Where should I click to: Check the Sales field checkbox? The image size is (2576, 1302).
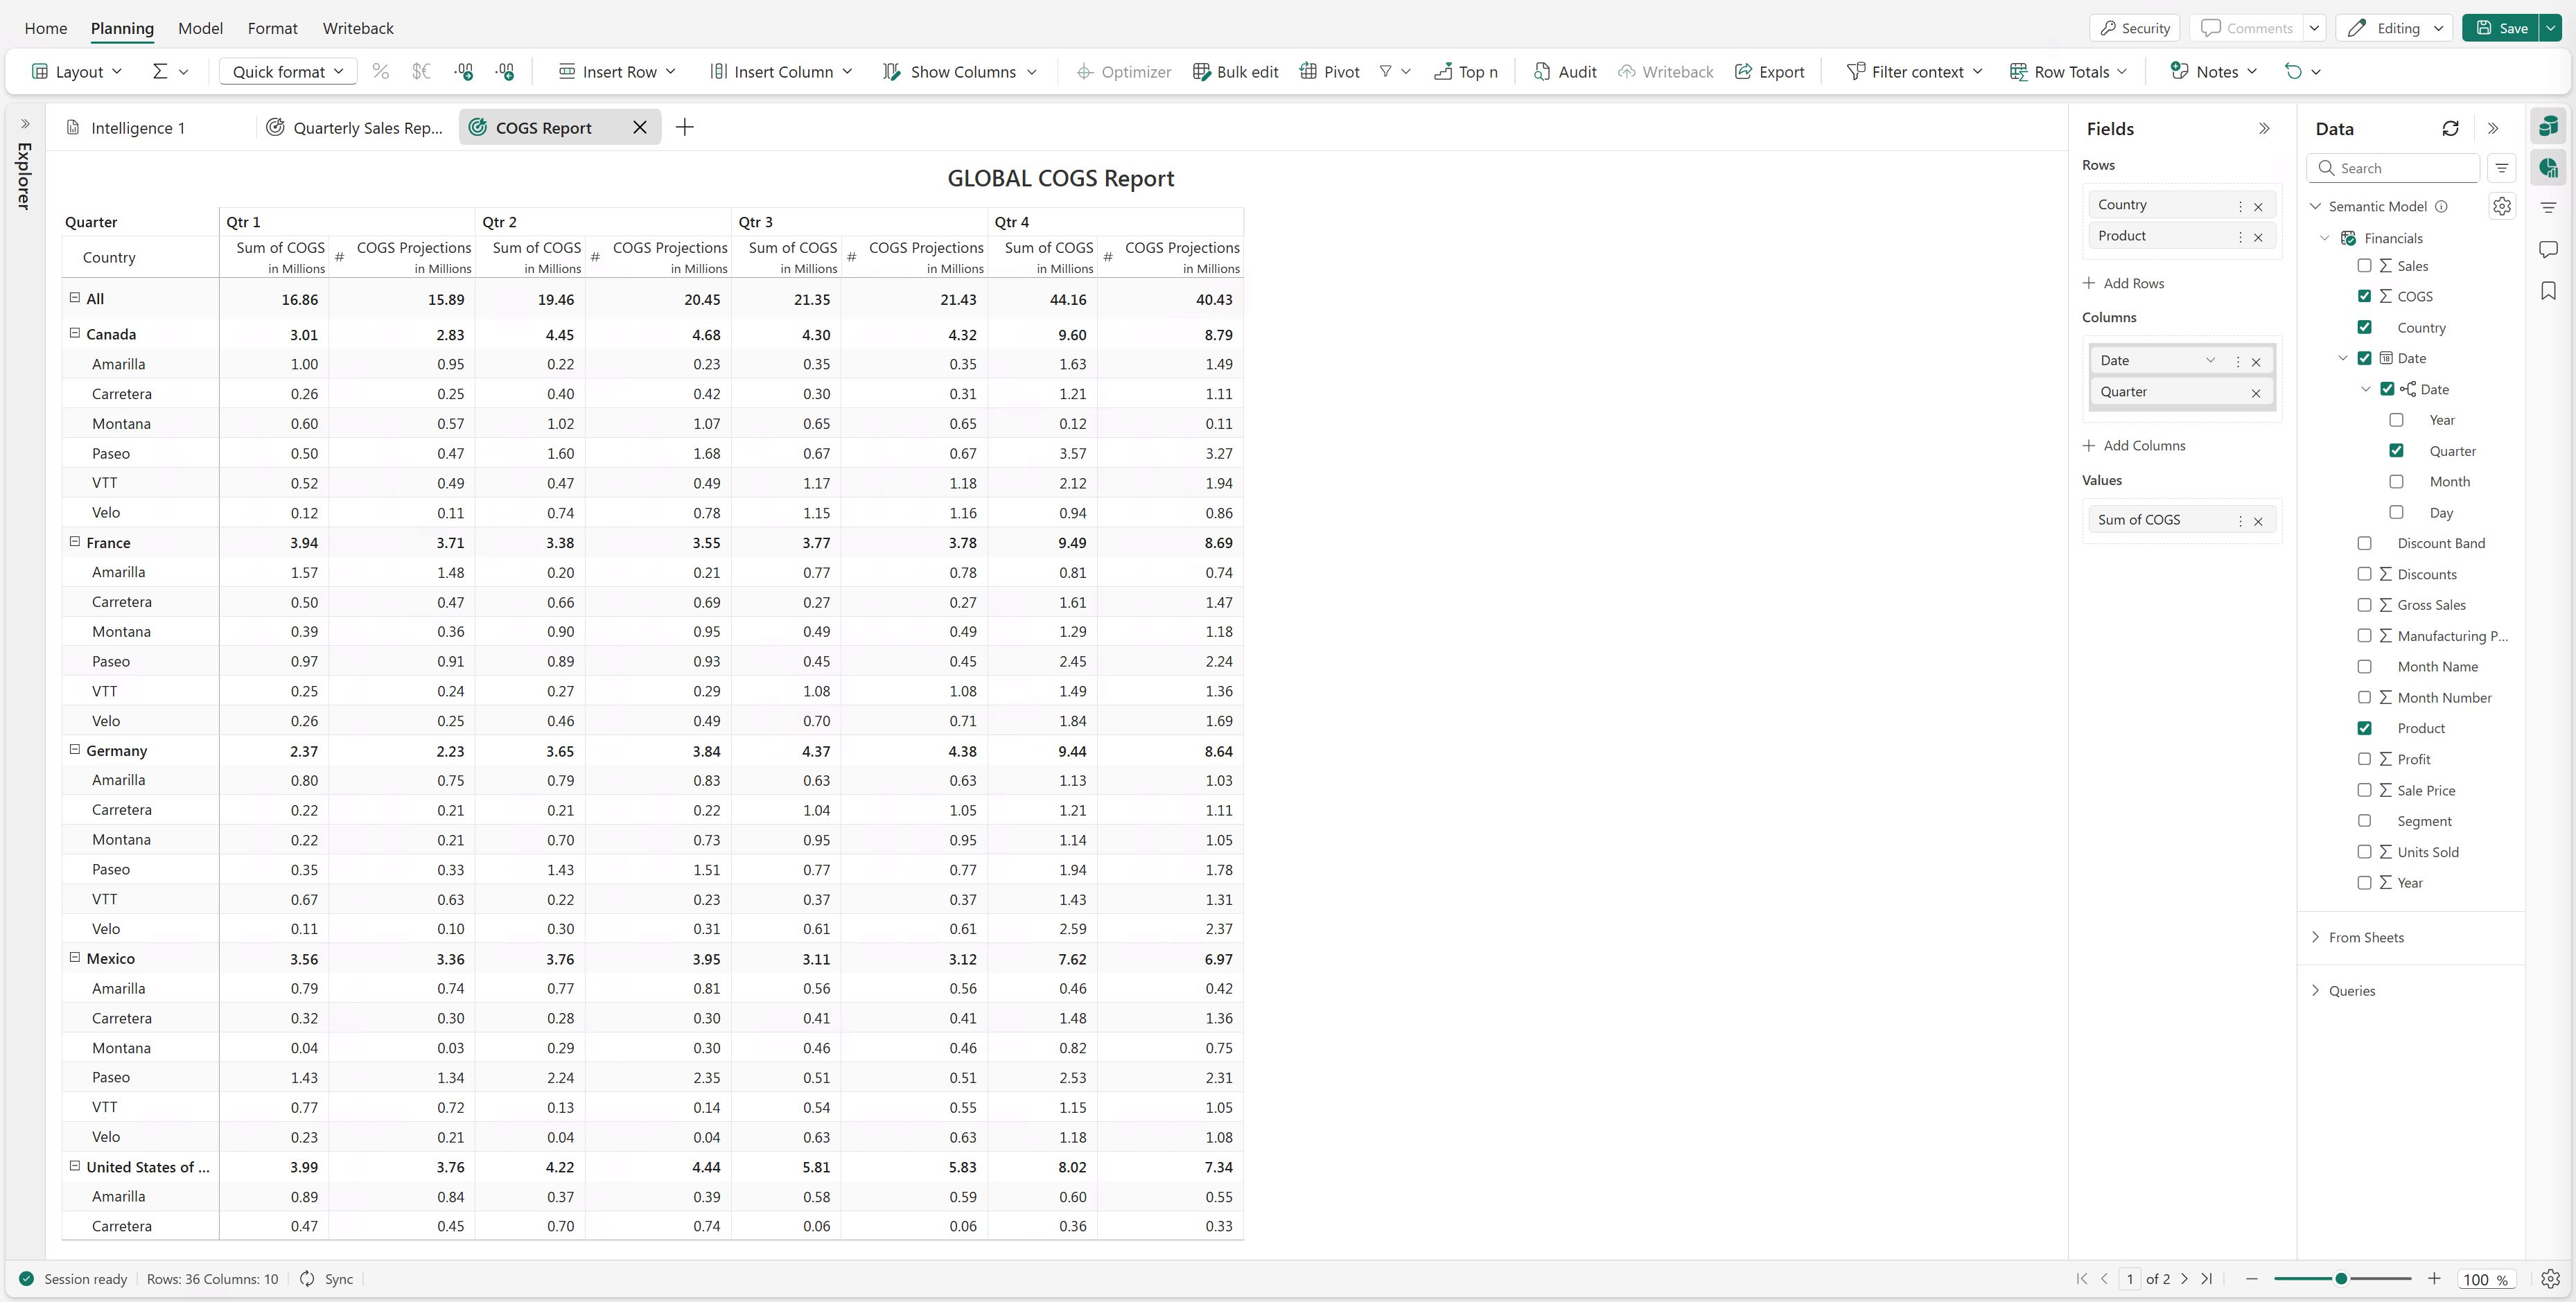click(x=2364, y=266)
